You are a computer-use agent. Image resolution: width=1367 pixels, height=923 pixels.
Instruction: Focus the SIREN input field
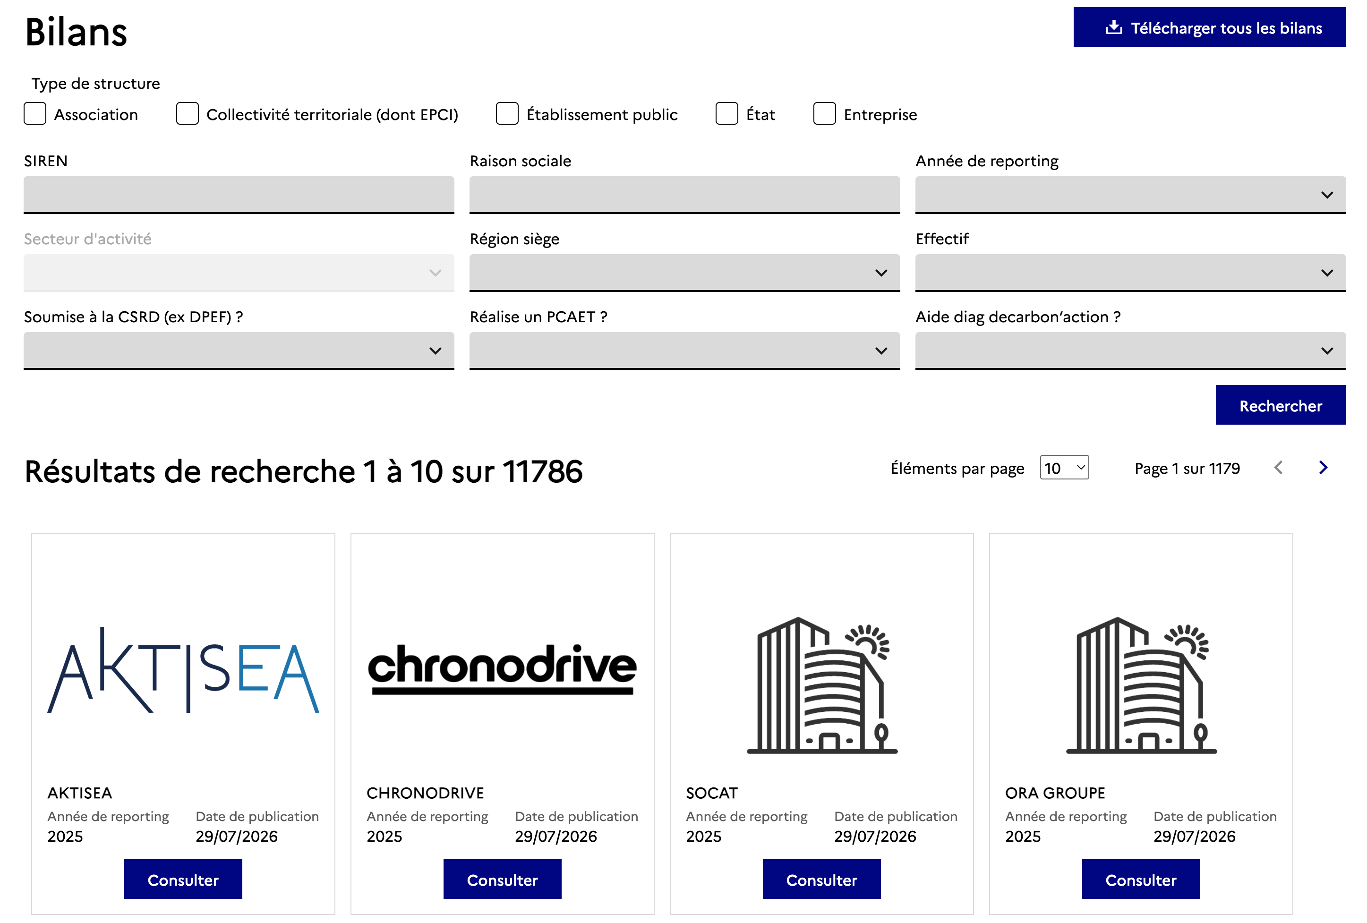tap(239, 195)
